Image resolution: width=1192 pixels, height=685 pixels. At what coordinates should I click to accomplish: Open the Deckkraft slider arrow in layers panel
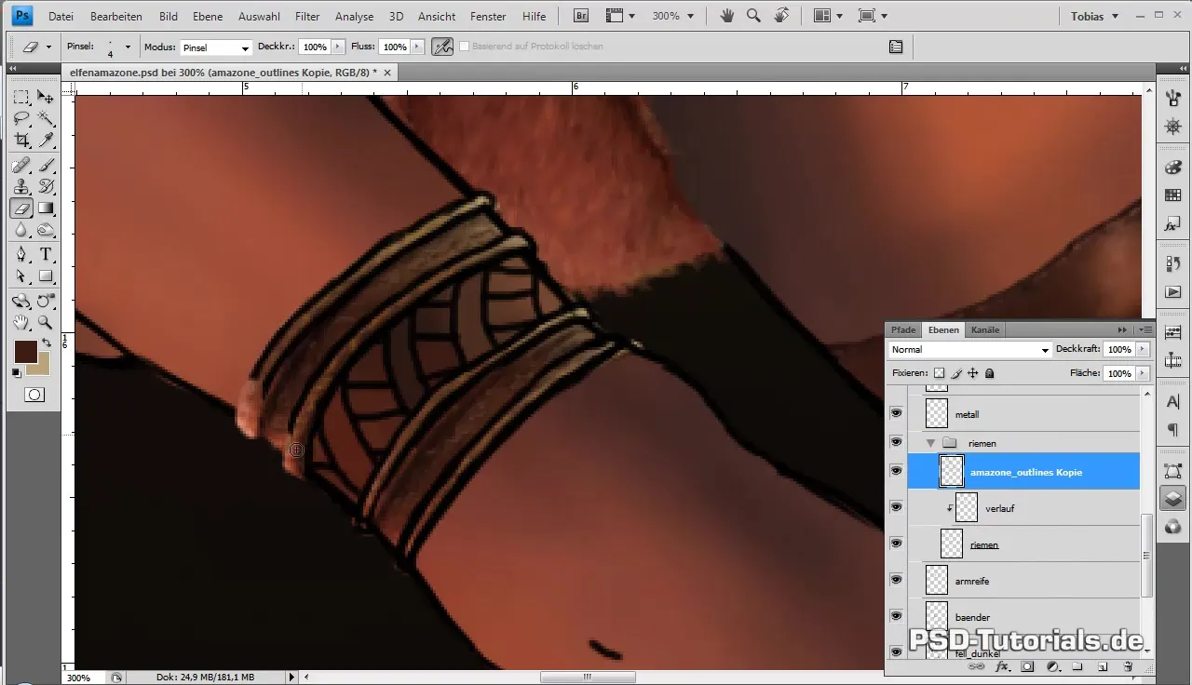[x=1143, y=350]
